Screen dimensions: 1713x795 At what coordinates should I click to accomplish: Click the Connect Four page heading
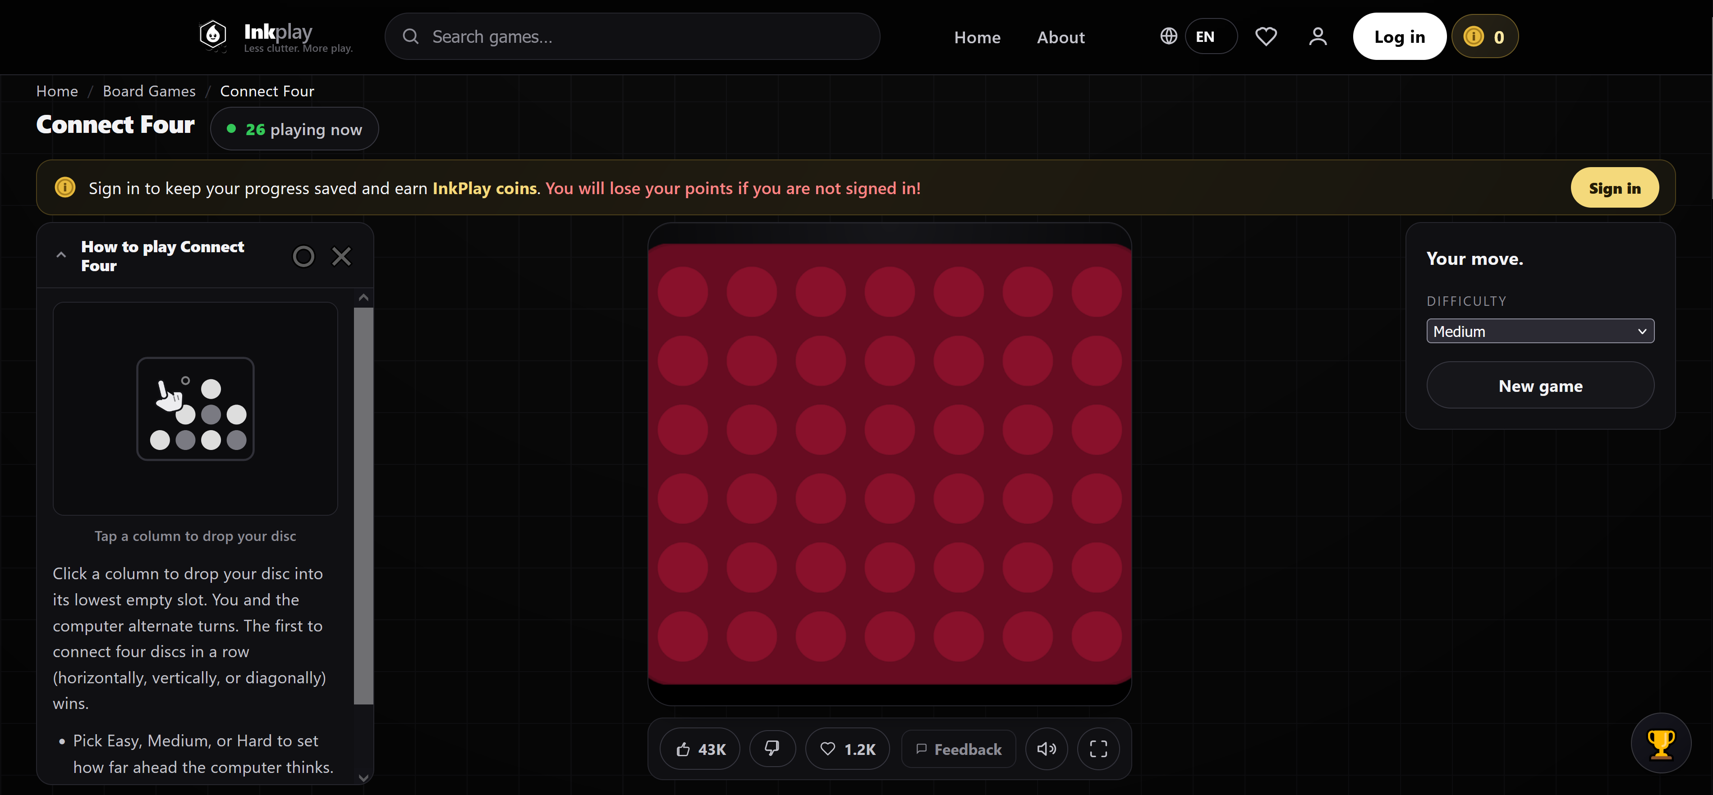tap(115, 124)
